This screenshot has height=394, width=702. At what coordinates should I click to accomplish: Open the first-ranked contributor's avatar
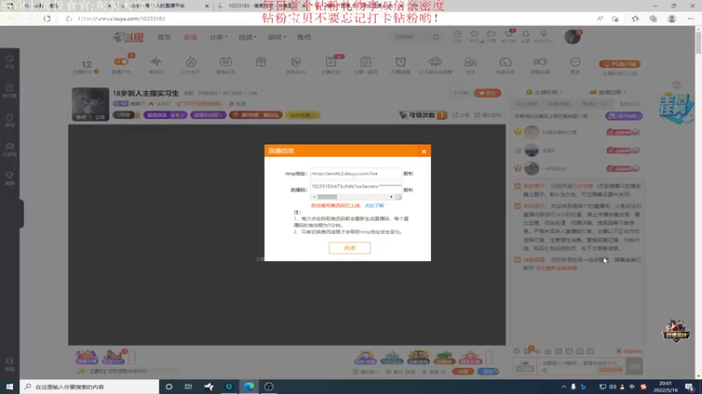click(532, 132)
